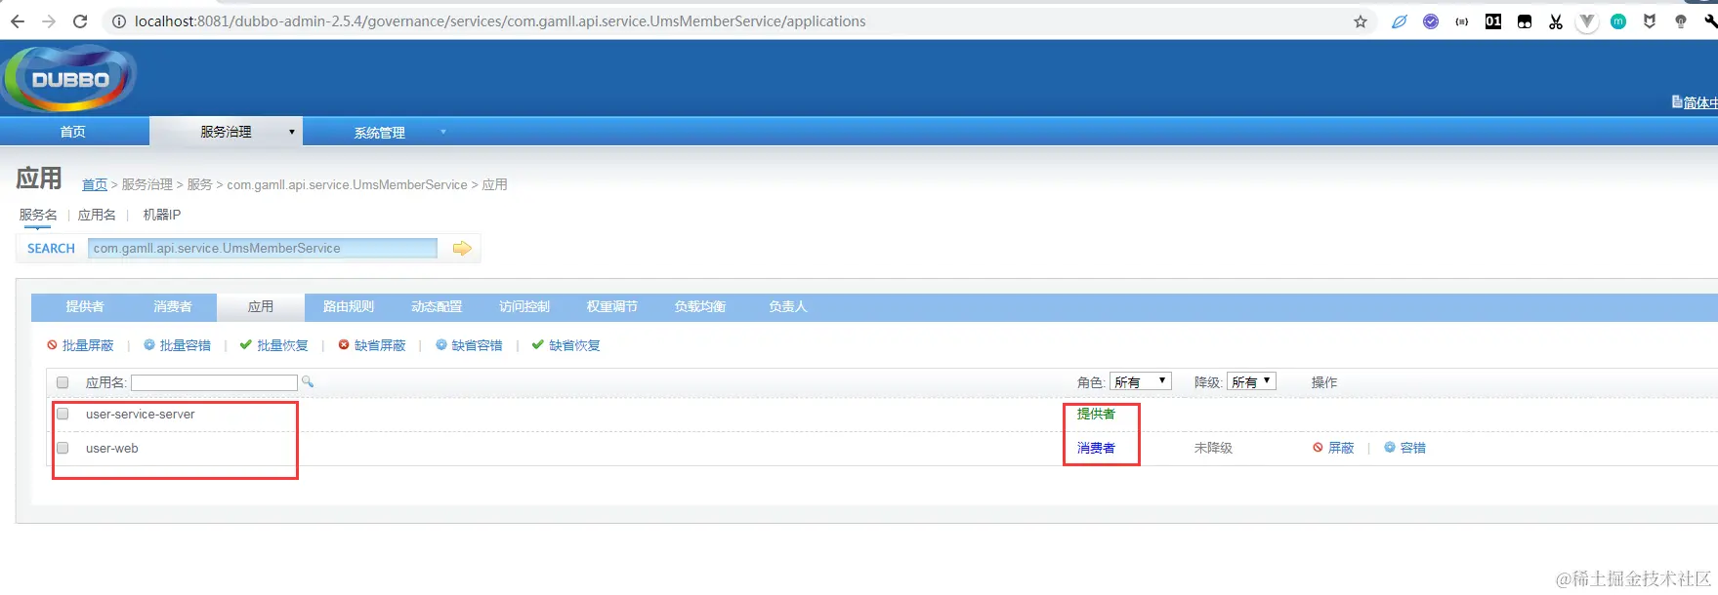Click the user-service-server application name

[141, 415]
